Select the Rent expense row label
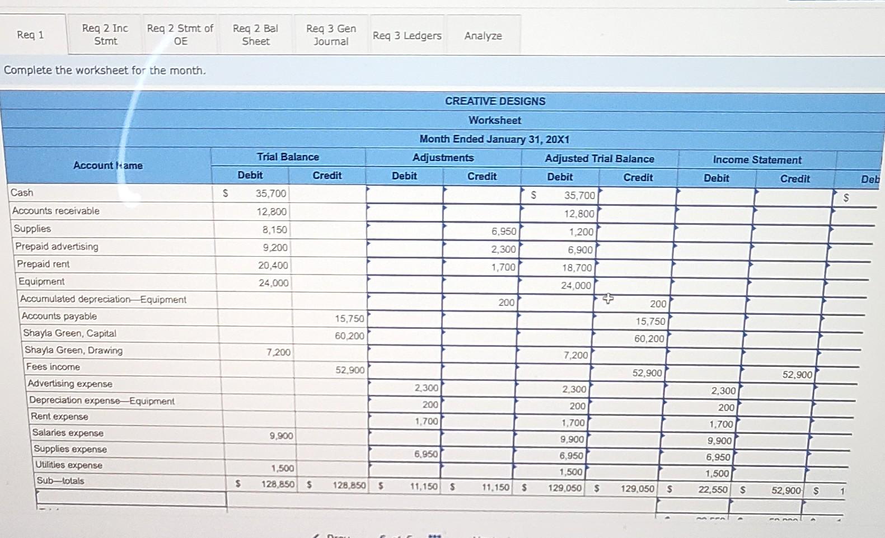This screenshot has height=538, width=885. tap(59, 417)
